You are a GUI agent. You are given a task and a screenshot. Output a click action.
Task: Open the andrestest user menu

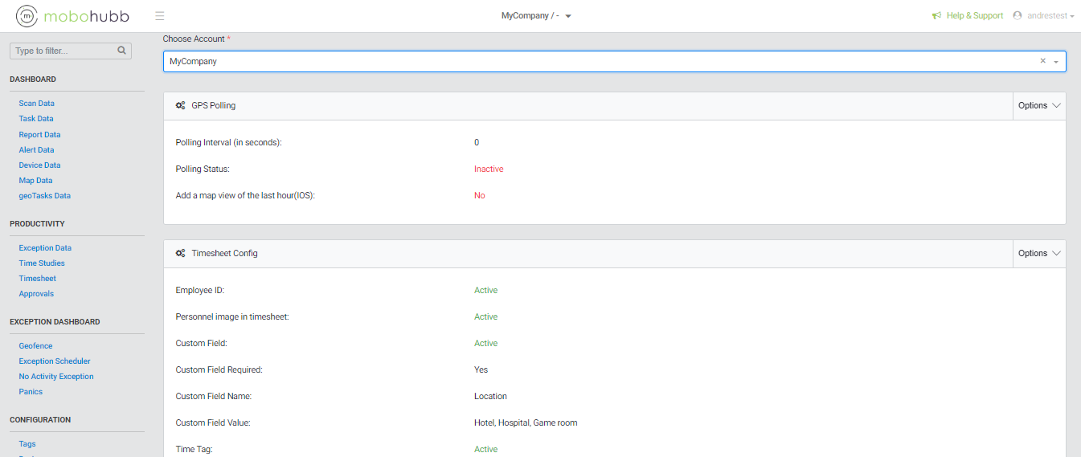coord(1050,16)
